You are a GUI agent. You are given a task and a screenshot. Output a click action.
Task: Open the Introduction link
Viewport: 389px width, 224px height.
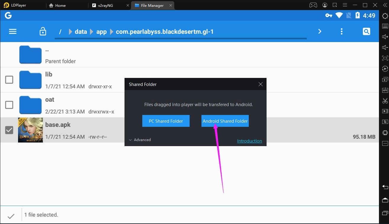click(249, 141)
